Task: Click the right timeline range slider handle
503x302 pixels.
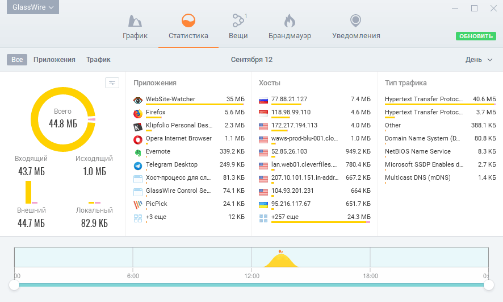Action: 489,285
